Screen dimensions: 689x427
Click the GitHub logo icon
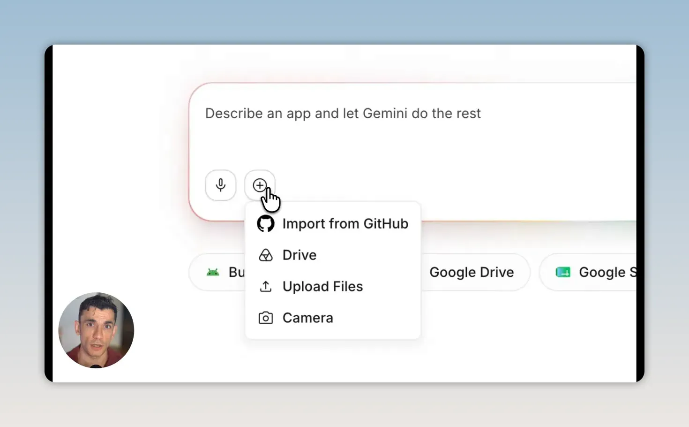click(266, 224)
